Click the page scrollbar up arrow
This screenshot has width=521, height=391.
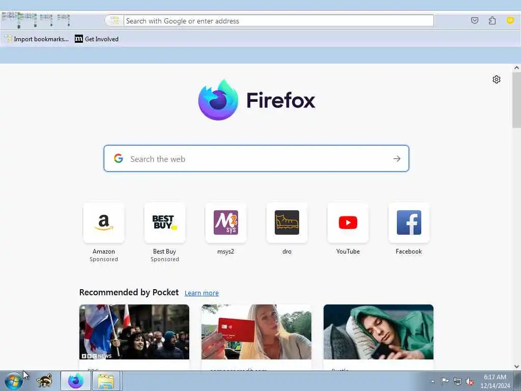click(x=516, y=68)
